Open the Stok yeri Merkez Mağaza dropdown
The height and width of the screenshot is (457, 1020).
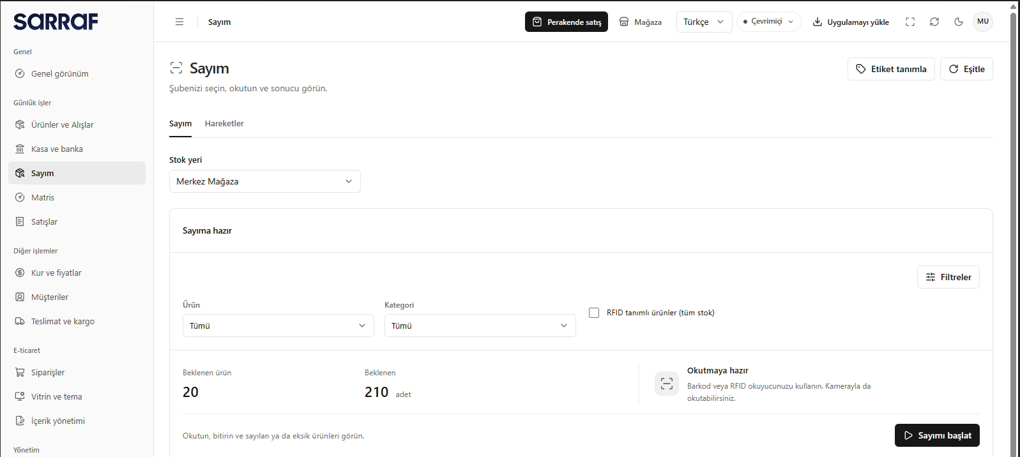(264, 181)
